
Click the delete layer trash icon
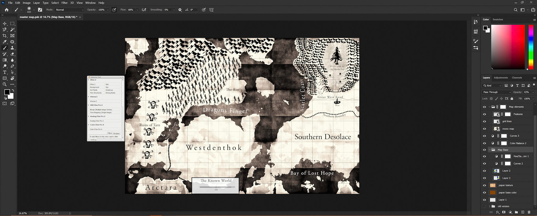point(529,212)
